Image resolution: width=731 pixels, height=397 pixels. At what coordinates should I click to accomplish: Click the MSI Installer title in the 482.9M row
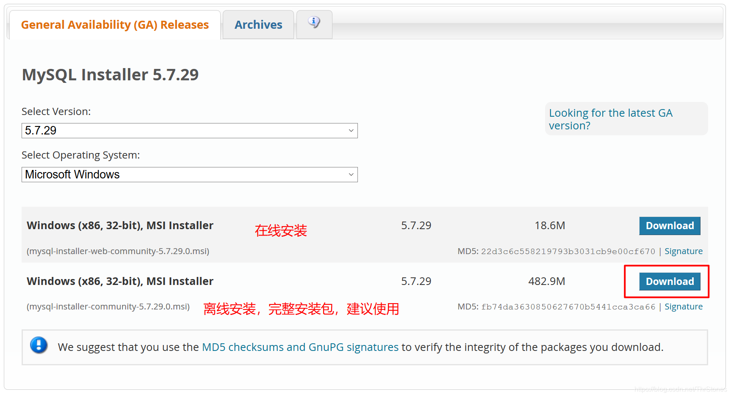coord(120,282)
